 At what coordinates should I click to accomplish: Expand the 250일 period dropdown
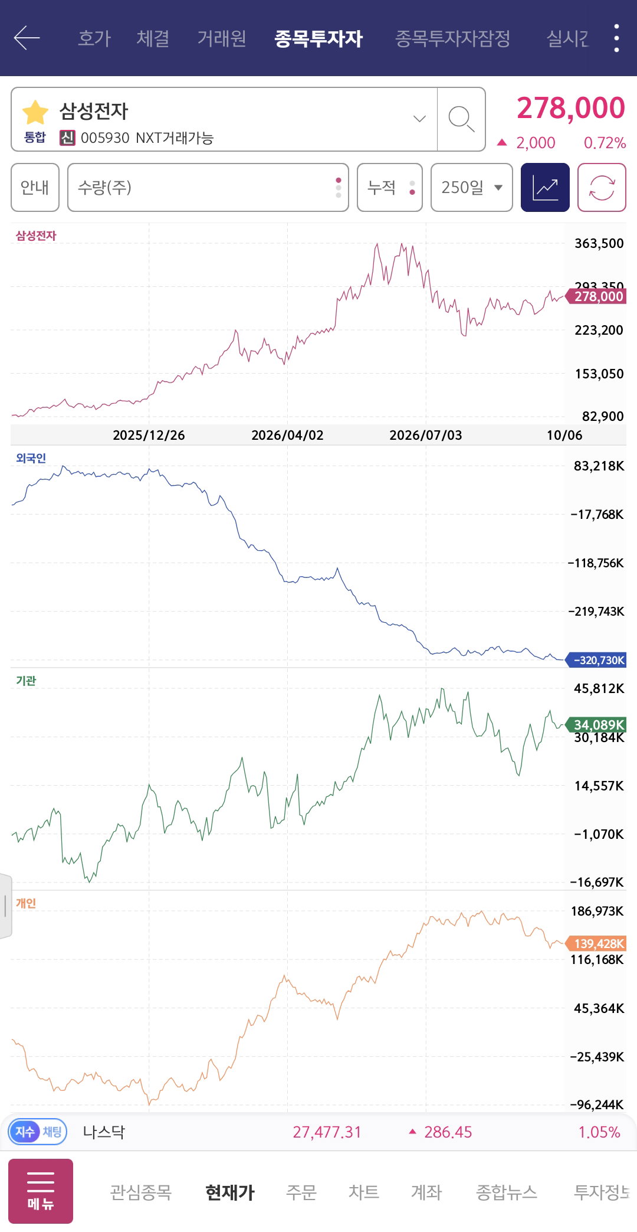pos(472,188)
